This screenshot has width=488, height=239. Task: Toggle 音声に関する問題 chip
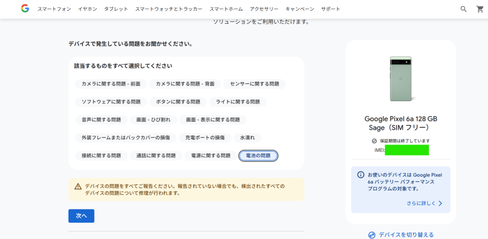point(102,120)
